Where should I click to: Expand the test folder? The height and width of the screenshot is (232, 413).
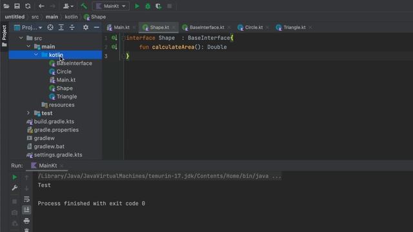pos(28,113)
